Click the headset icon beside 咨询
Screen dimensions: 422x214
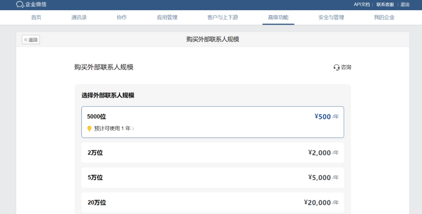(336, 67)
